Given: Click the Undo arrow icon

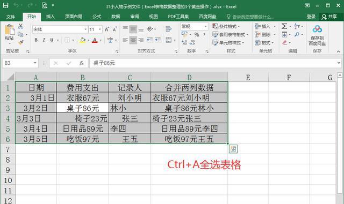Looking at the screenshot, I should [16, 5].
